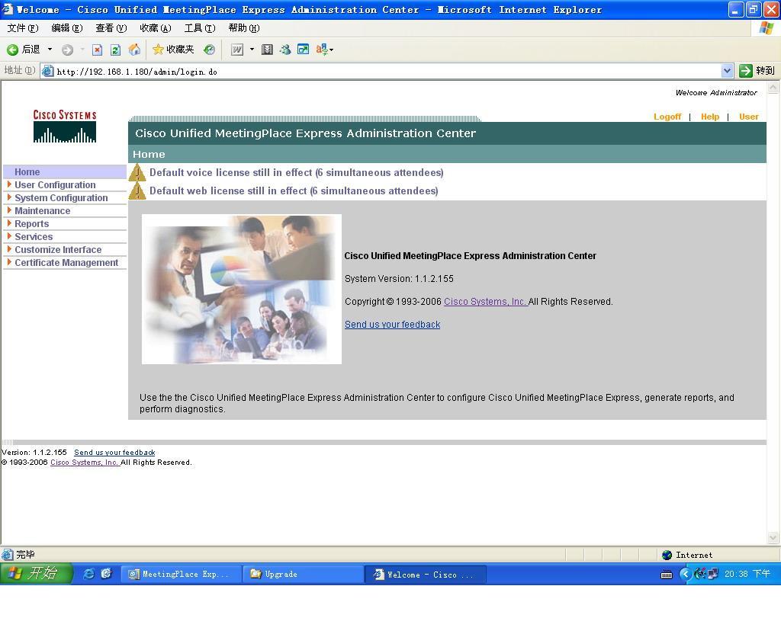Switch to Upgrade folder taskbar window
The height and width of the screenshot is (634, 781).
click(304, 574)
